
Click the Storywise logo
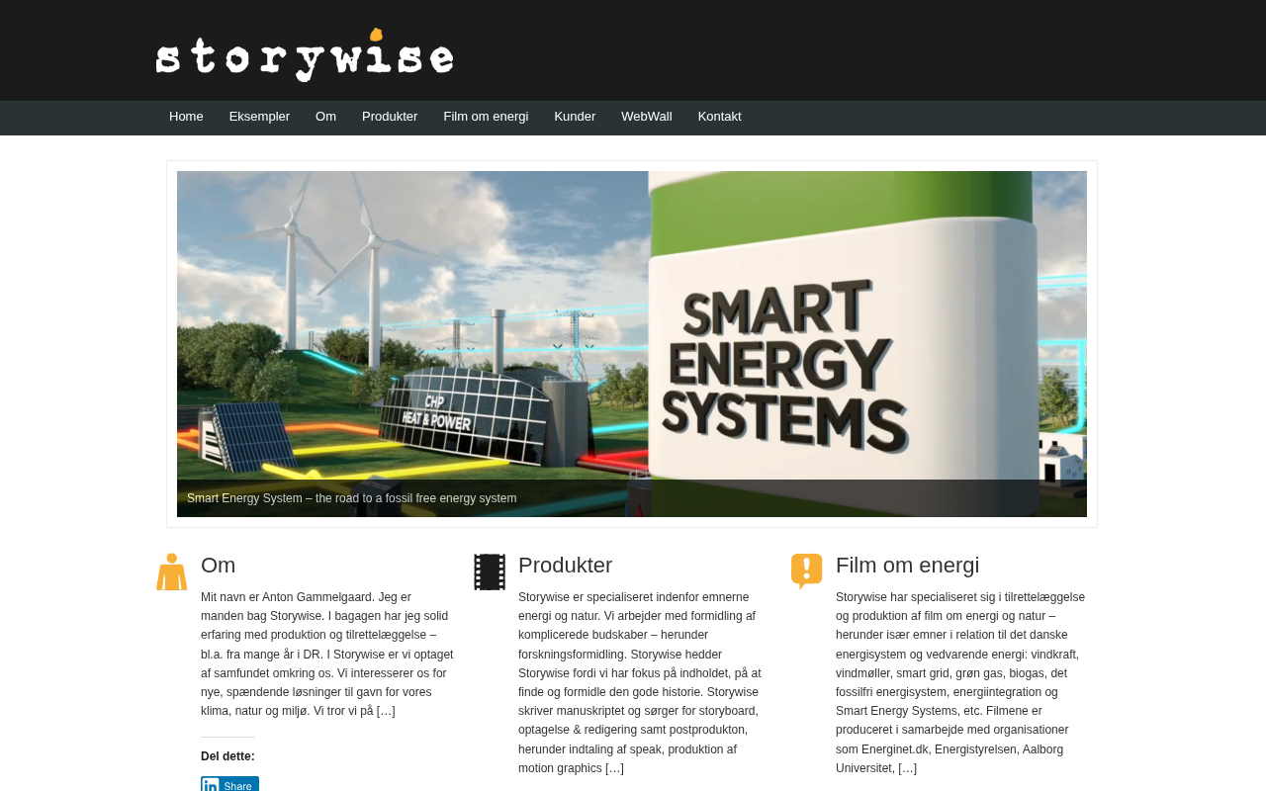tap(305, 54)
